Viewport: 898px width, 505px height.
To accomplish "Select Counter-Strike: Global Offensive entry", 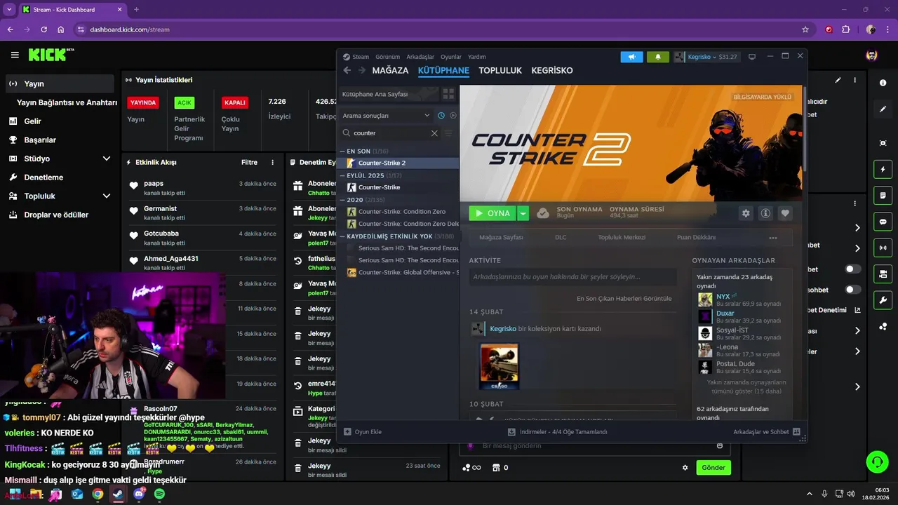I will (403, 272).
